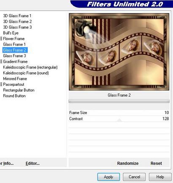173x183 pixels.
Task: Select 3D Glass Frame 1 filter
Action: (x=17, y=16)
